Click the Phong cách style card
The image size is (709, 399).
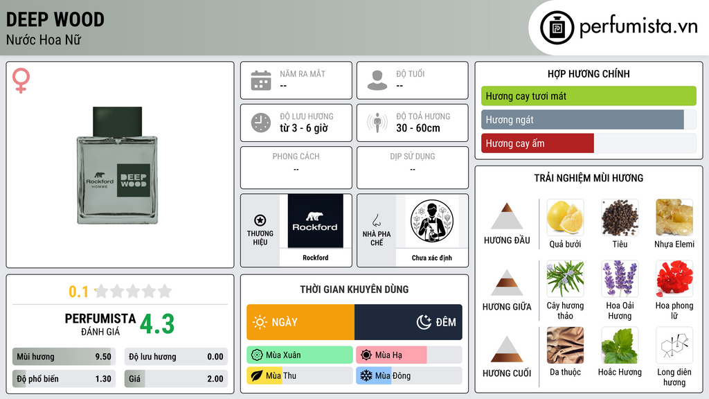(x=296, y=168)
